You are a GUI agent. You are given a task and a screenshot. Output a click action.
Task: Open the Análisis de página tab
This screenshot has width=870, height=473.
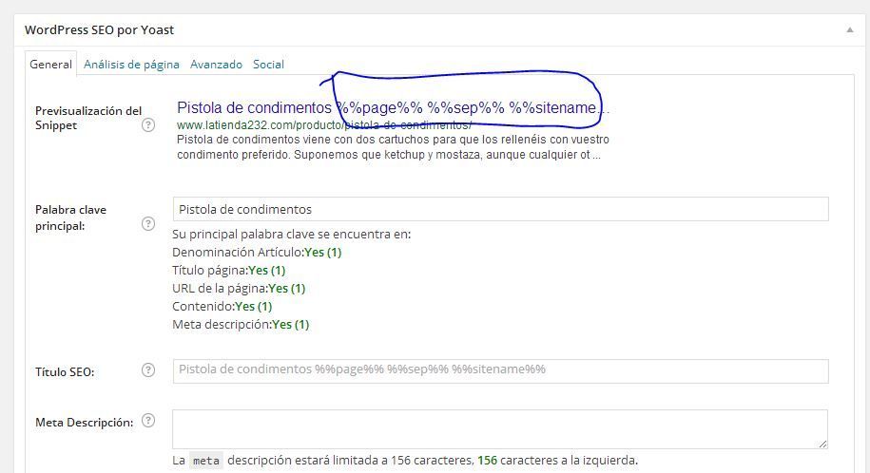(131, 65)
